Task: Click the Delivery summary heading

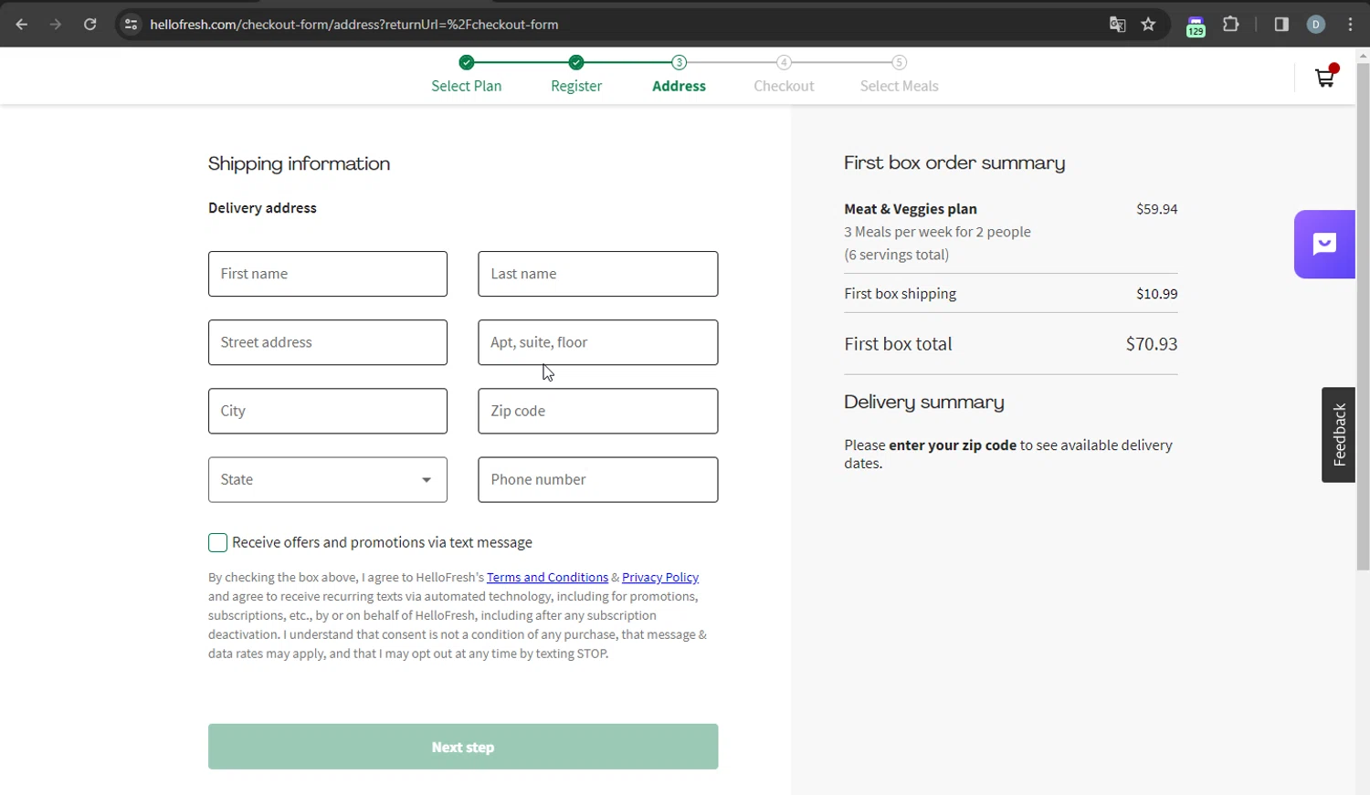Action: pos(924,403)
